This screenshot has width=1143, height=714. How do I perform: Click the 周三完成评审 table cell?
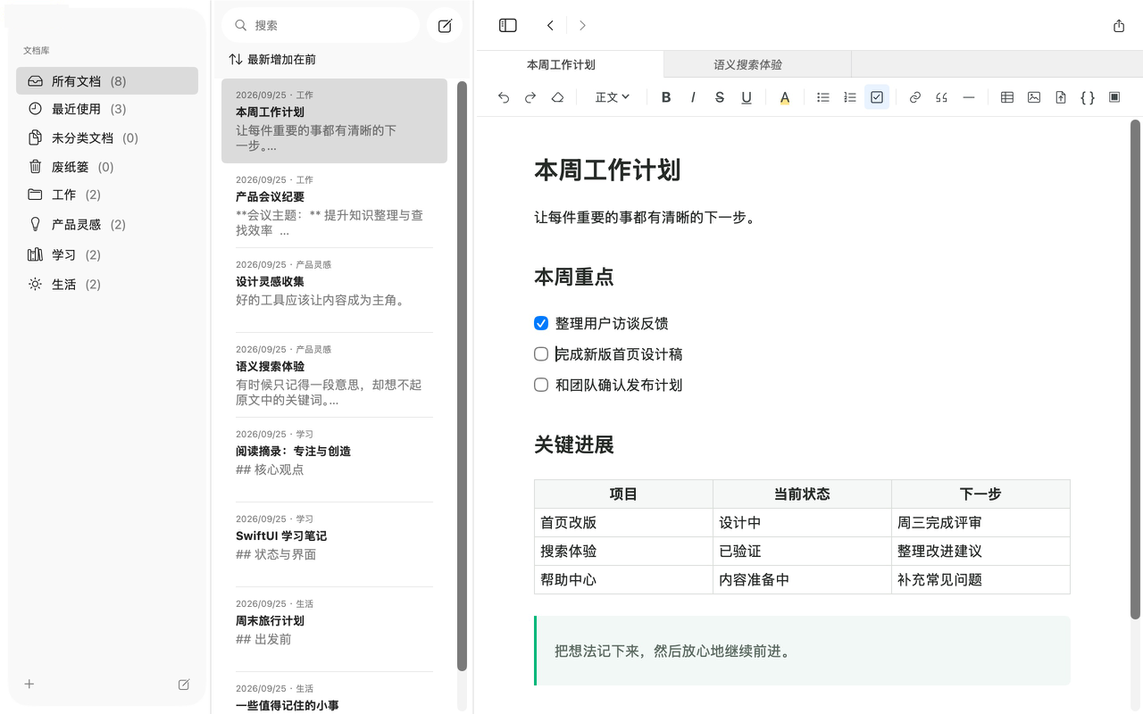(980, 523)
